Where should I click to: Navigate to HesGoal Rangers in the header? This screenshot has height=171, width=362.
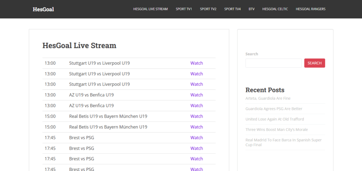(310, 9)
